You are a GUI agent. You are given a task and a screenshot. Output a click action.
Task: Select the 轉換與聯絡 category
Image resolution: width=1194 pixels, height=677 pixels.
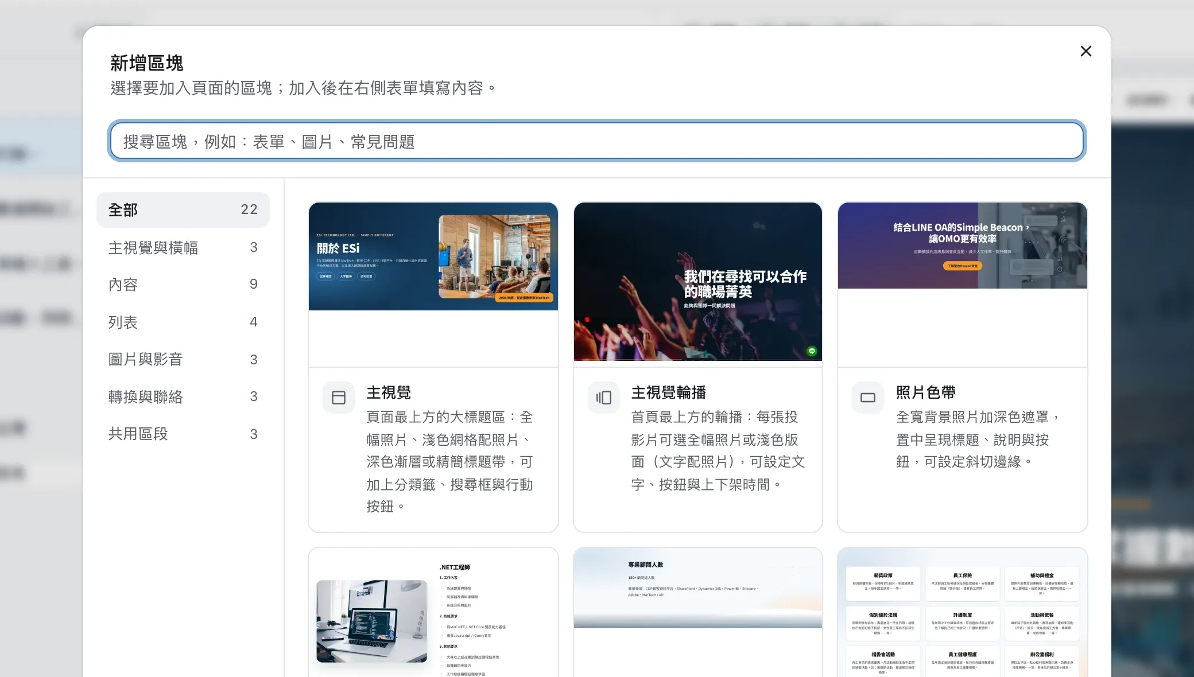coord(183,396)
